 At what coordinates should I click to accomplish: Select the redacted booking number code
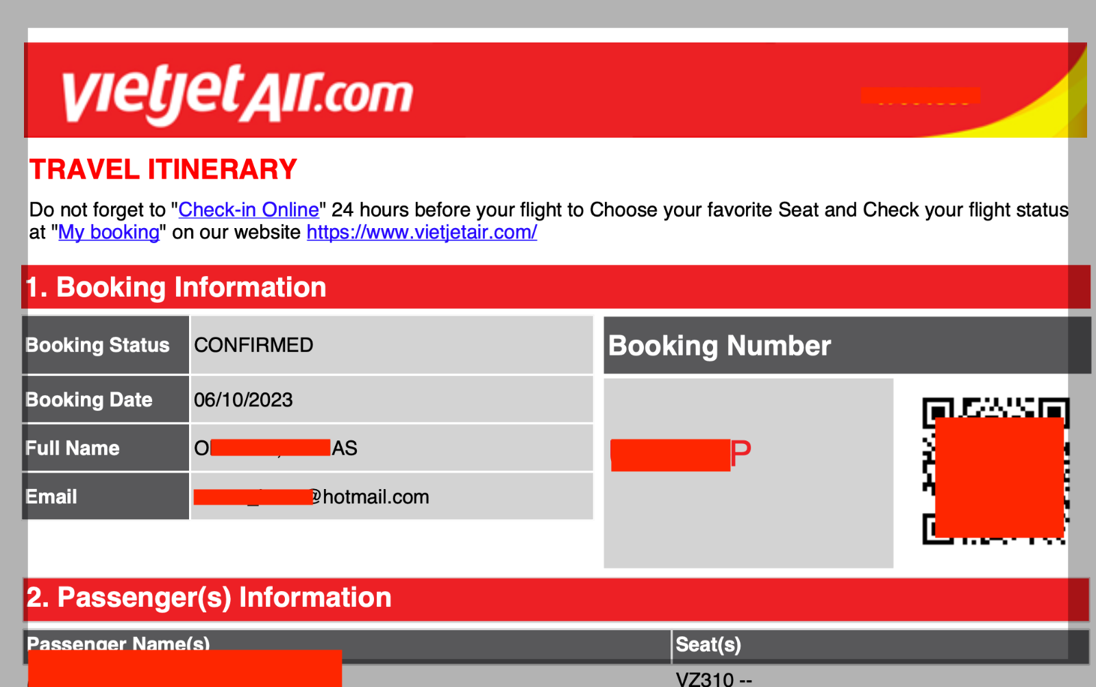pyautogui.click(x=681, y=454)
